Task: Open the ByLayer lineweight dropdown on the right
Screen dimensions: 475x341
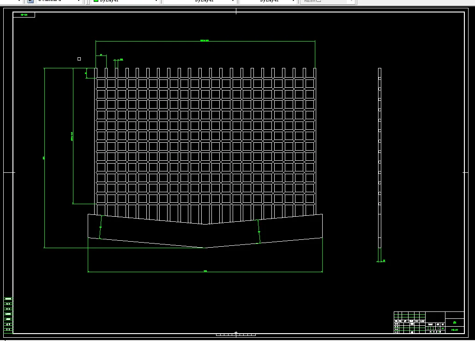Action: point(267,1)
